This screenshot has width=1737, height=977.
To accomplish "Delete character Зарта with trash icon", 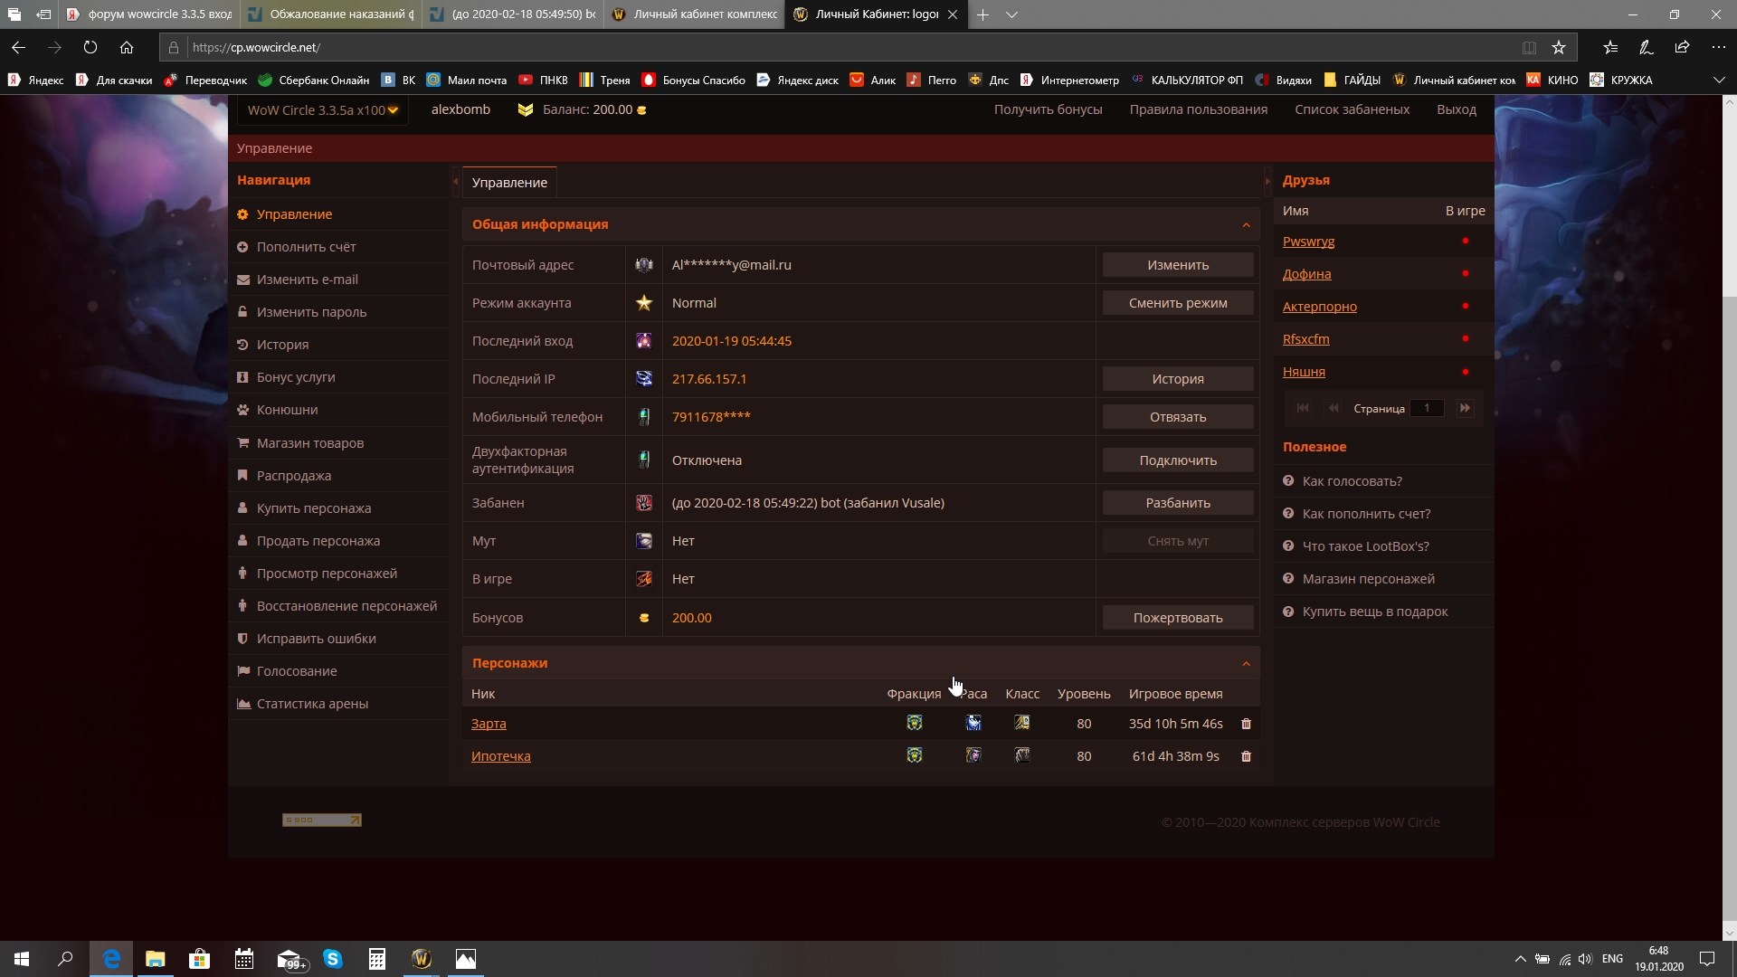I will pos(1246,724).
